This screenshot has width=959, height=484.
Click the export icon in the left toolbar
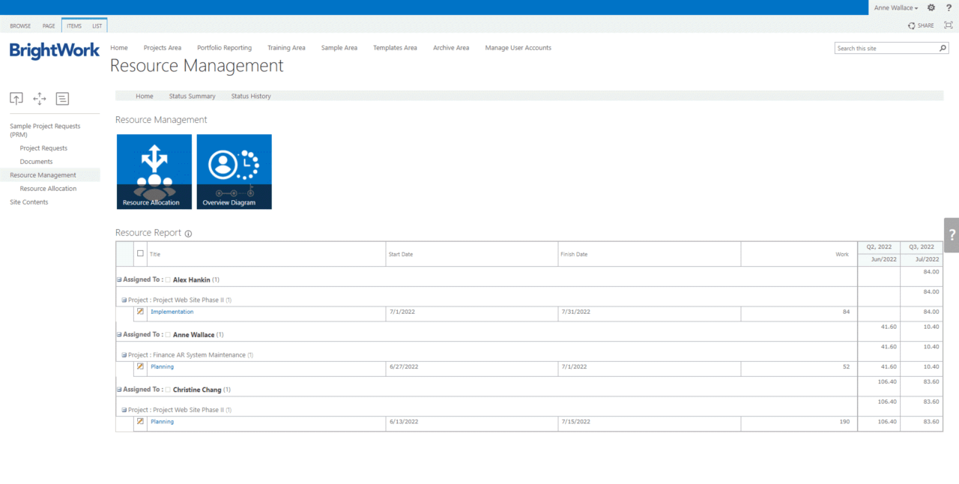pos(16,98)
